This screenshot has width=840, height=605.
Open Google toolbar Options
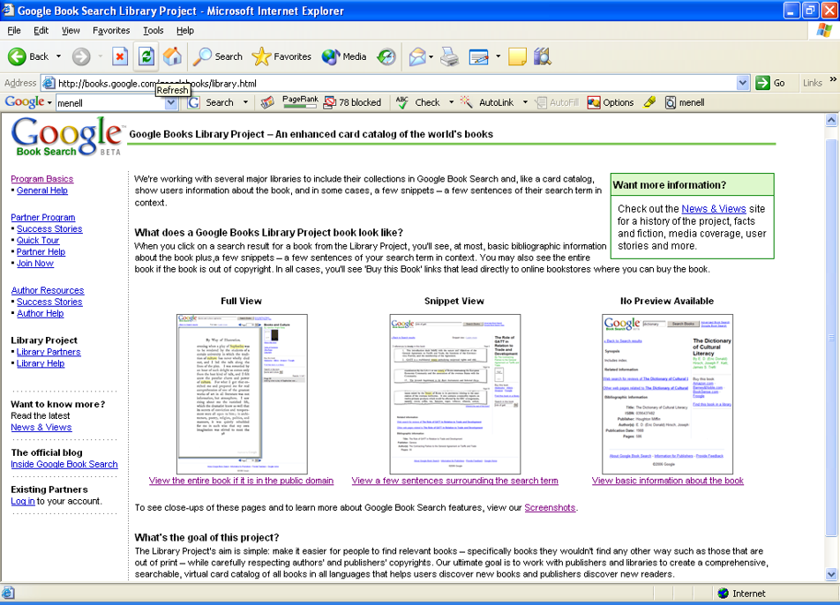pos(611,102)
